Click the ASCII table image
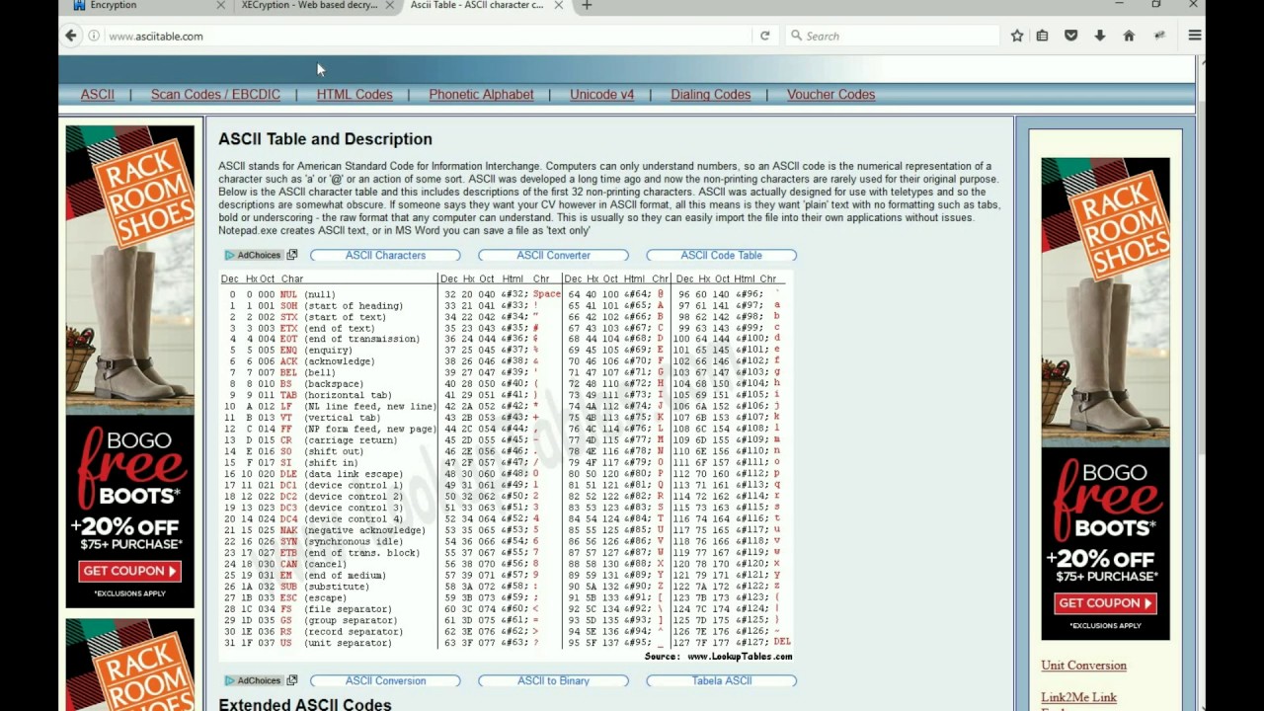The height and width of the screenshot is (711, 1264). tap(507, 467)
